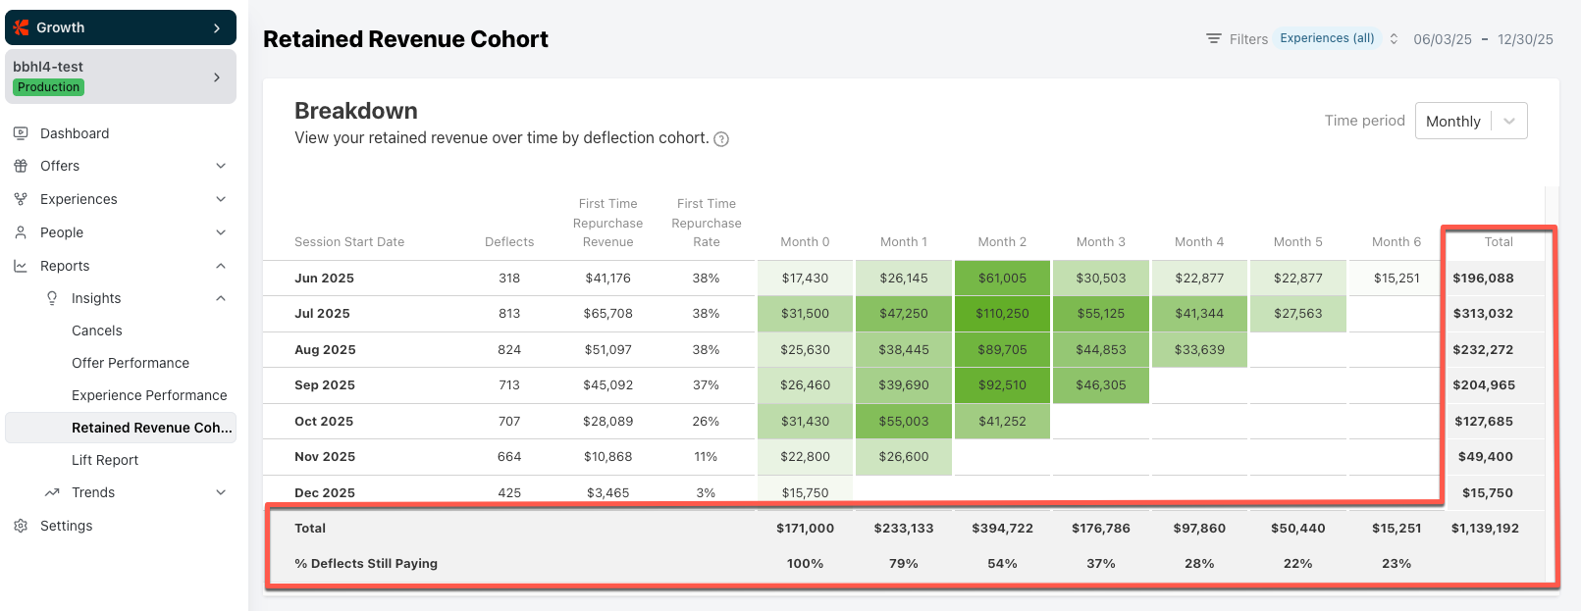
Task: Click the Insights lightbulb icon
Action: coord(52,298)
